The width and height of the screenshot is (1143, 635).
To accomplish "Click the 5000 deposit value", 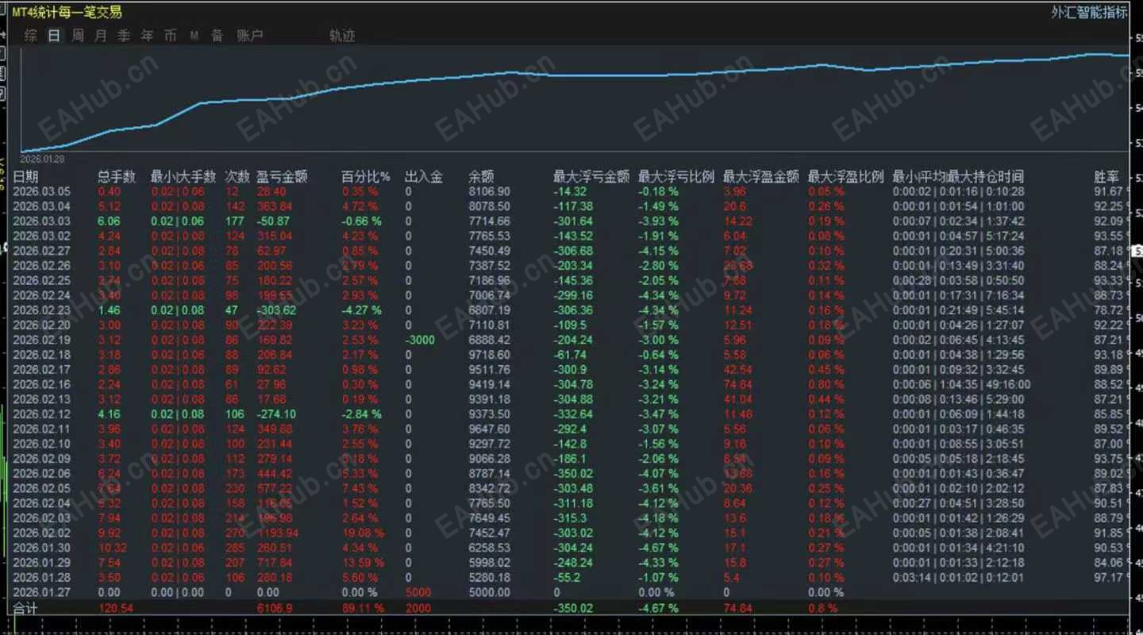I will (418, 592).
